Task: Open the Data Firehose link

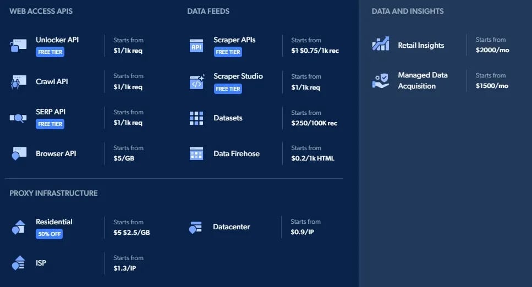Action: 237,153
